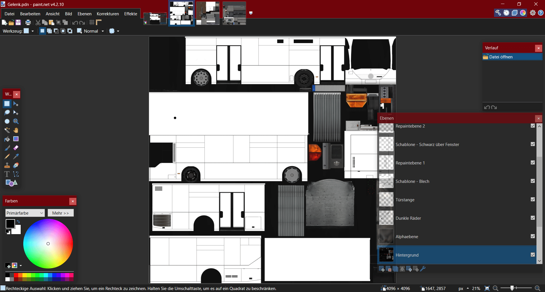Select the Magic Wand tool
This screenshot has height=292, width=545.
(x=7, y=130)
